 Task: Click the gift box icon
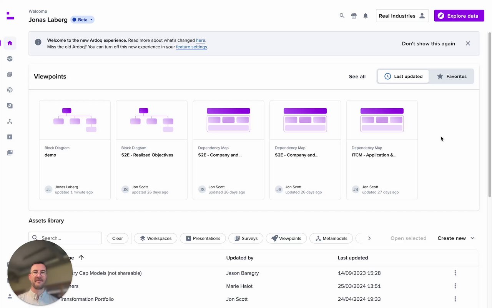tap(354, 16)
